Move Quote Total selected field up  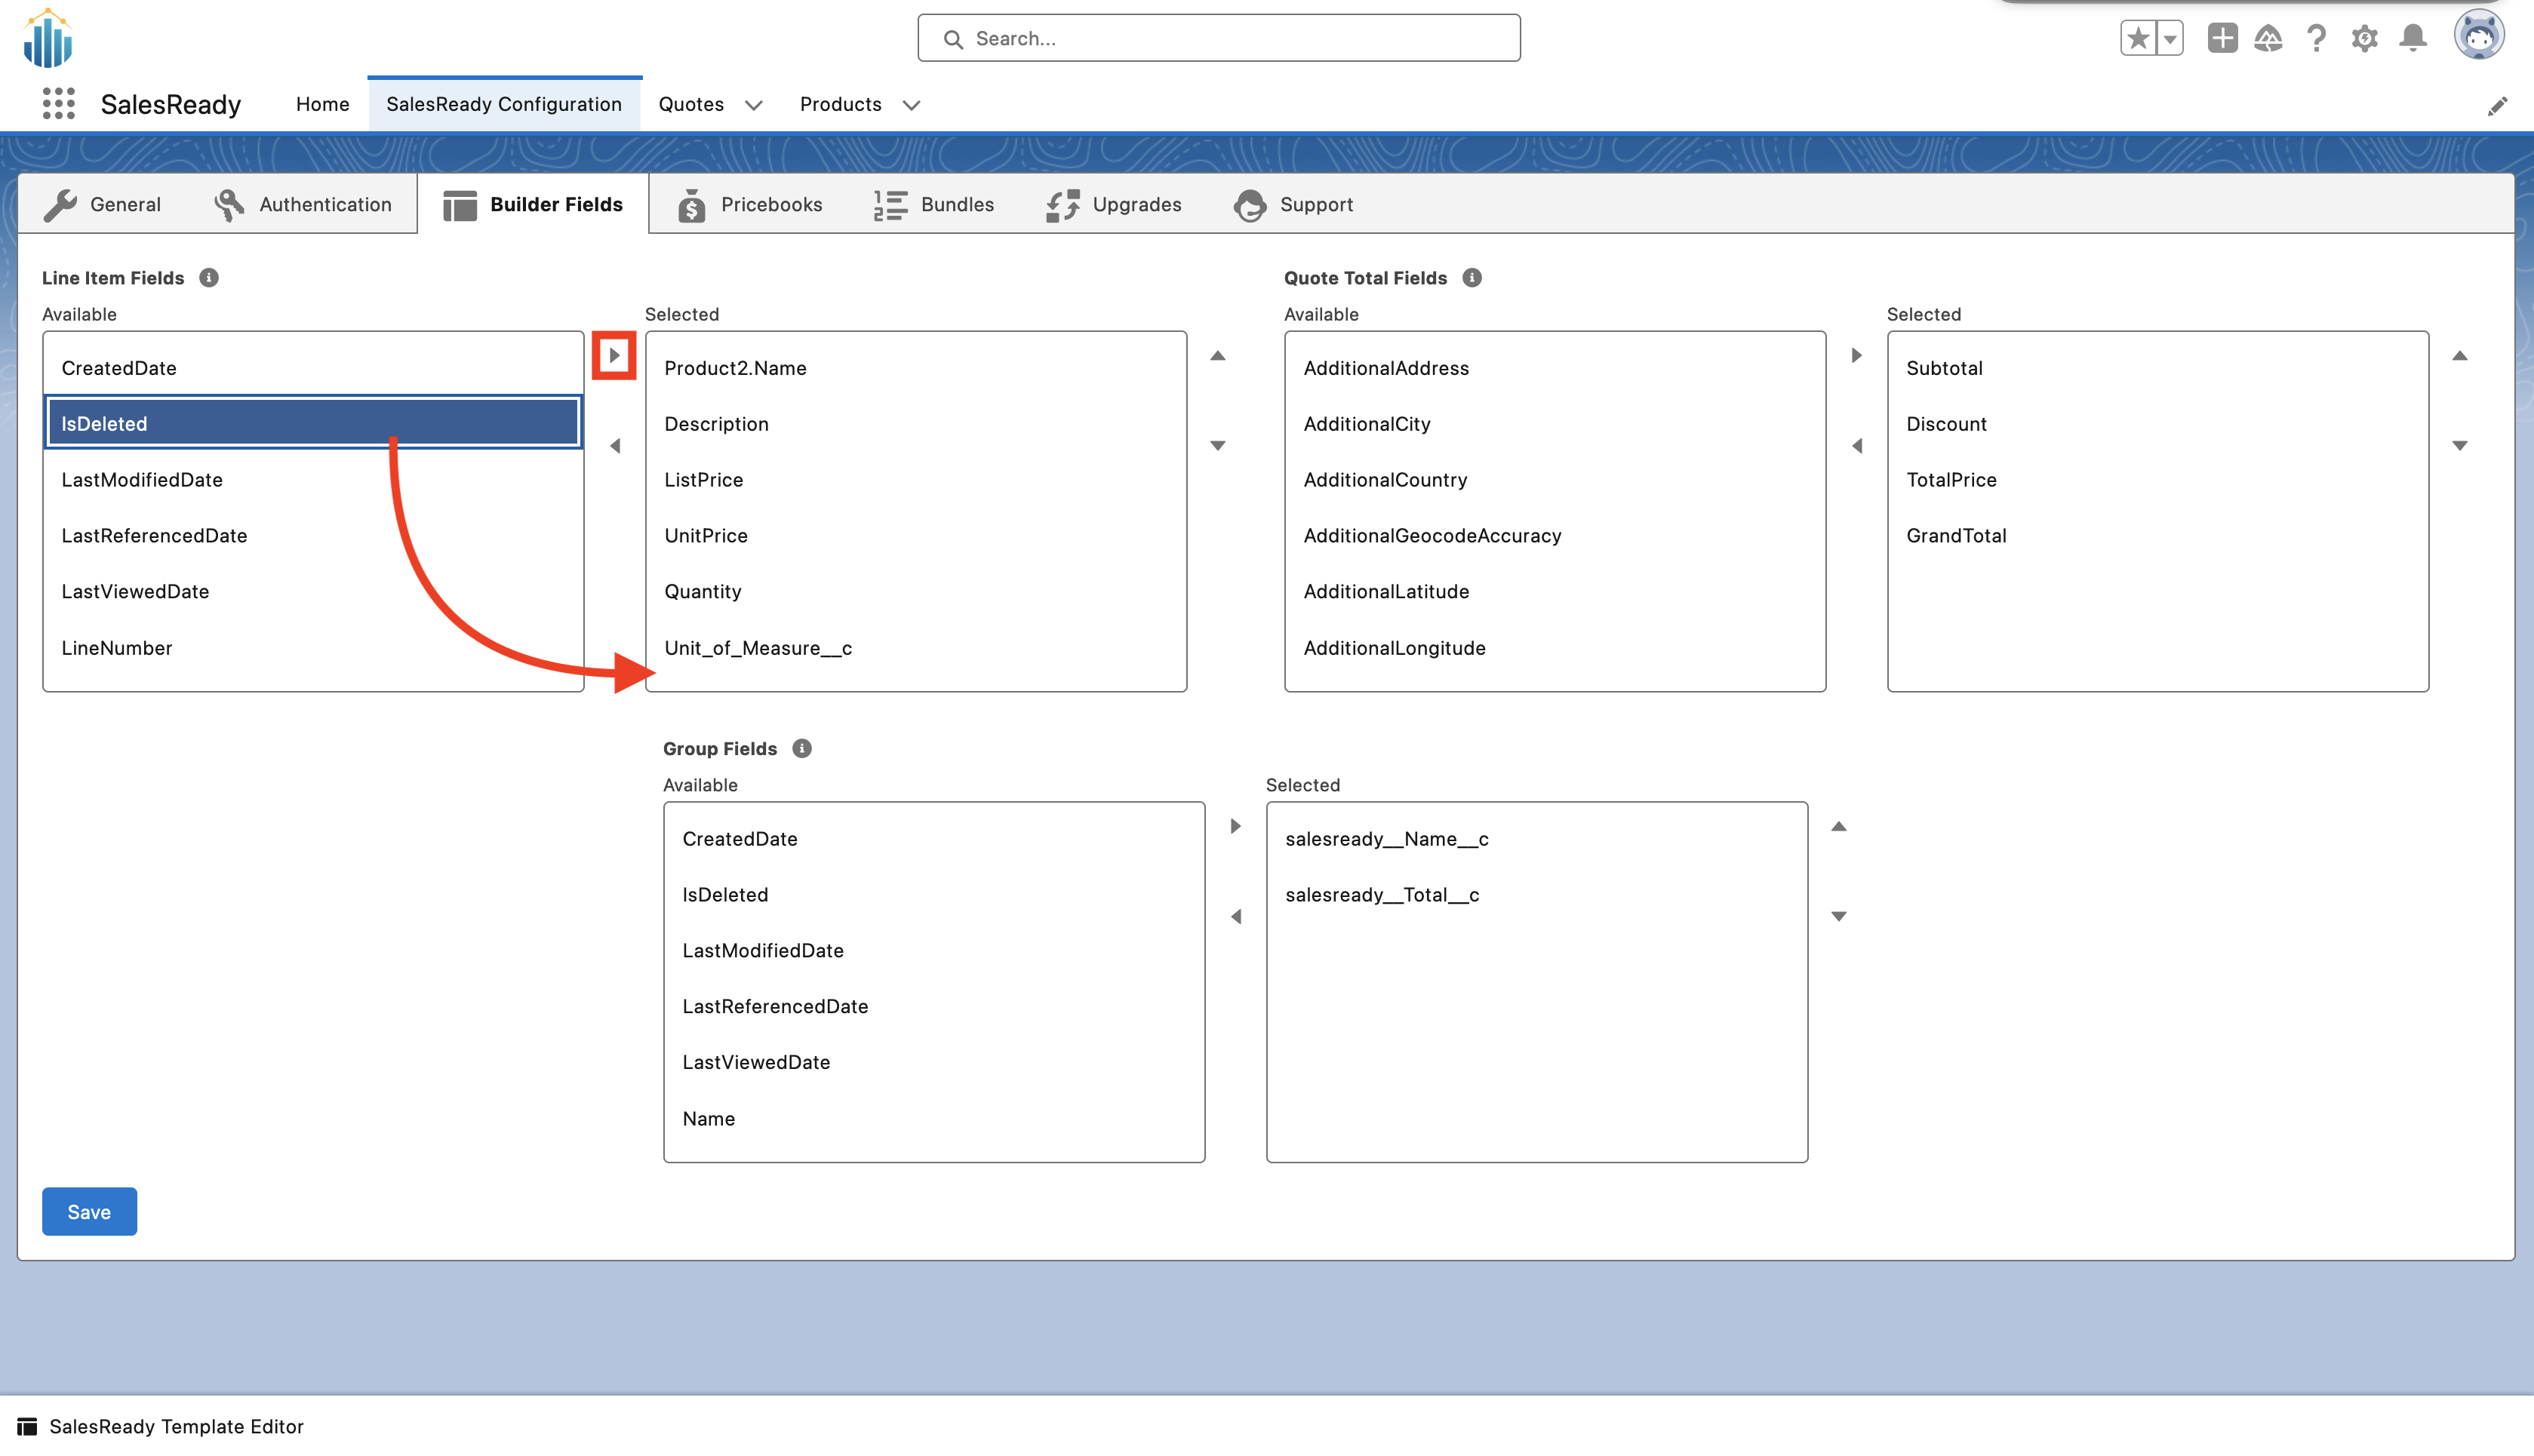pos(2459,356)
